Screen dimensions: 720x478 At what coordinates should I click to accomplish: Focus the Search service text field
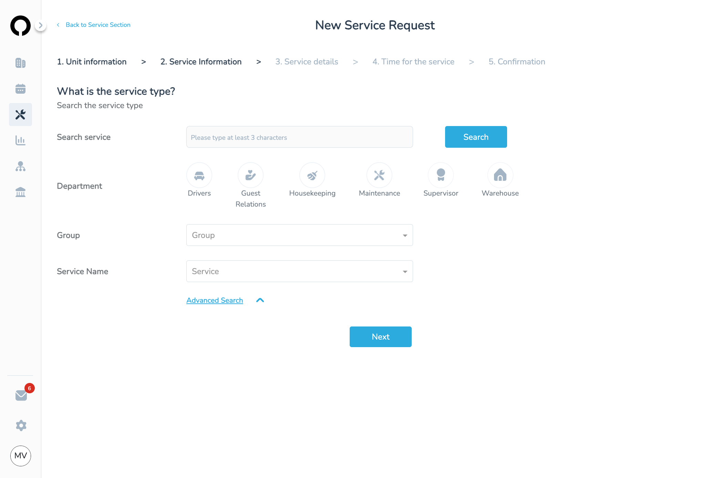coord(299,137)
